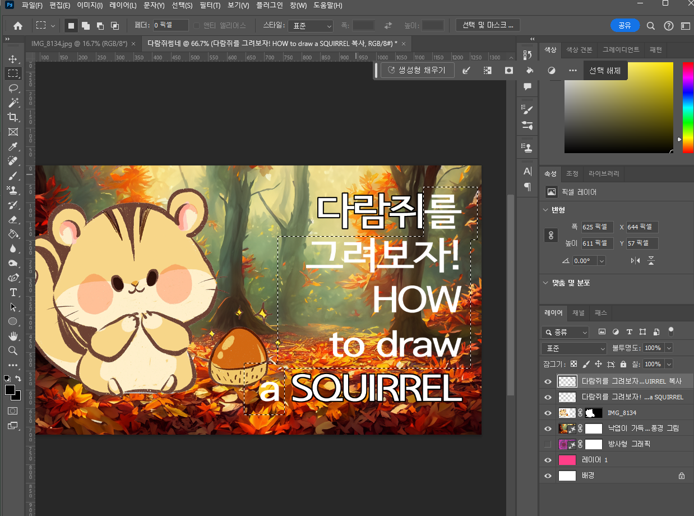Open the 이미지(I) menu
This screenshot has height=516, width=694.
90,6
